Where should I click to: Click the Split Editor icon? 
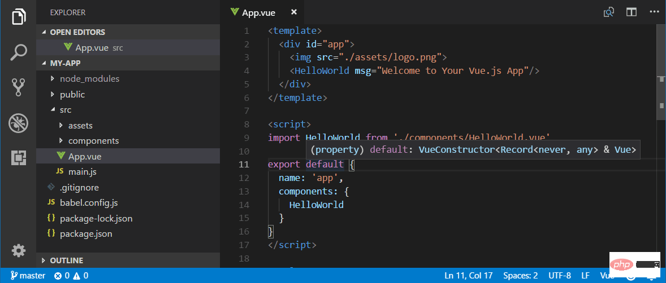[x=631, y=12]
